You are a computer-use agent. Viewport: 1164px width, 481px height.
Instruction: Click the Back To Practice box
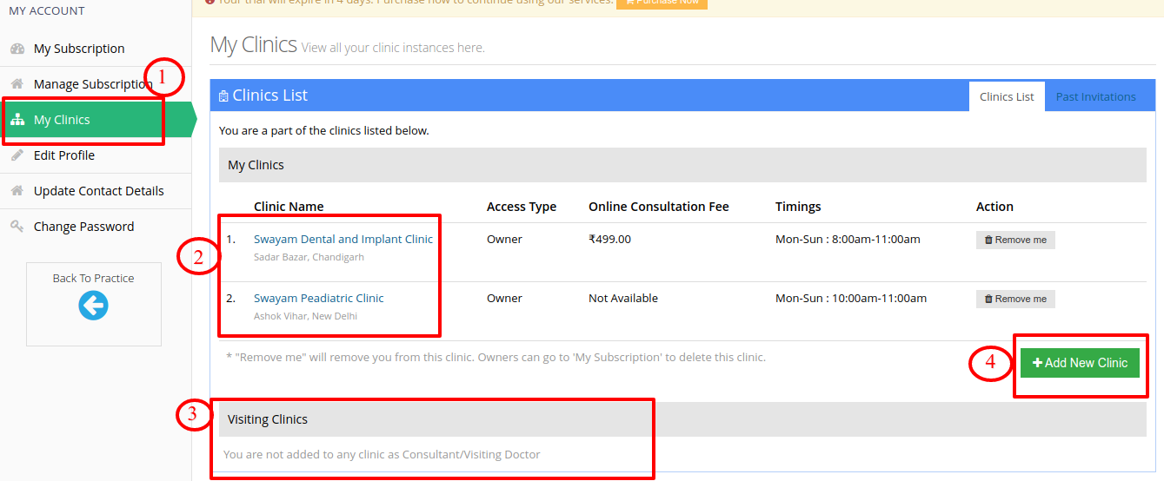(x=94, y=304)
